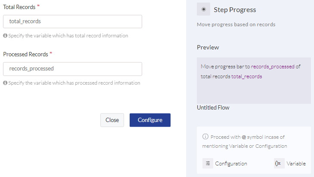Click the Processed Records label
The height and width of the screenshot is (177, 314).
(x=26, y=54)
